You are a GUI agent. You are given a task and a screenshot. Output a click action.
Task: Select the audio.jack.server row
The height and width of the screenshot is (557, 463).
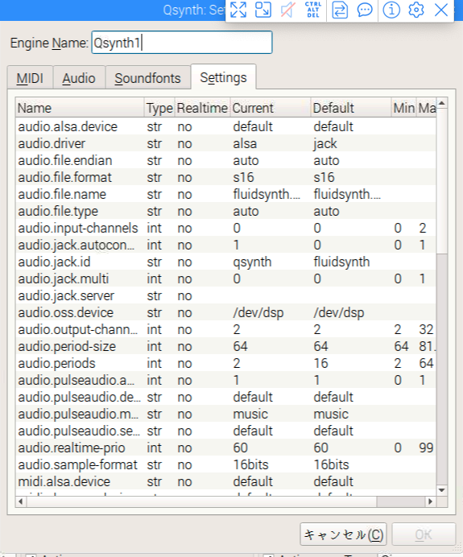click(225, 296)
